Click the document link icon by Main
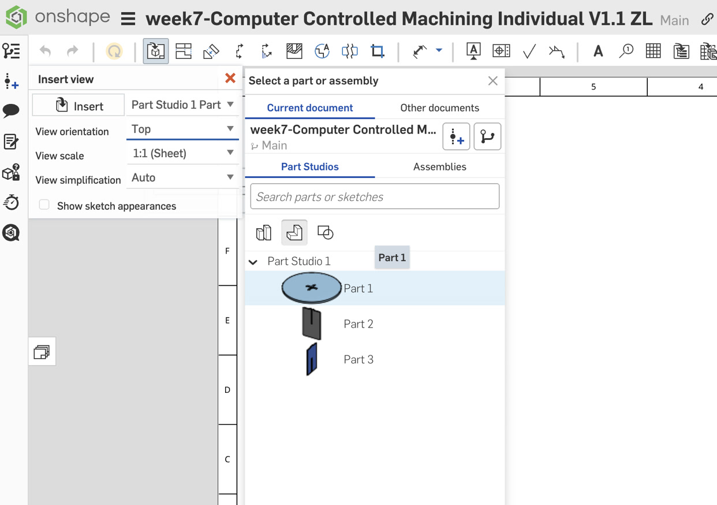Screen dimensions: 717x505 tap(707, 19)
